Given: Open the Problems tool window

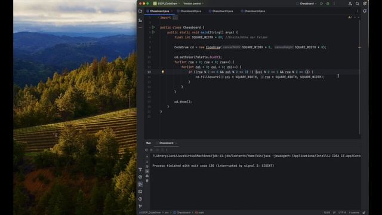Looking at the screenshot, I should (140, 199).
